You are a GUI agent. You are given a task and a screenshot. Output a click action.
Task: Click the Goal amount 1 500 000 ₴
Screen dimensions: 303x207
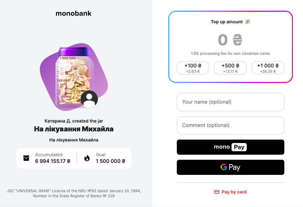pos(110,161)
